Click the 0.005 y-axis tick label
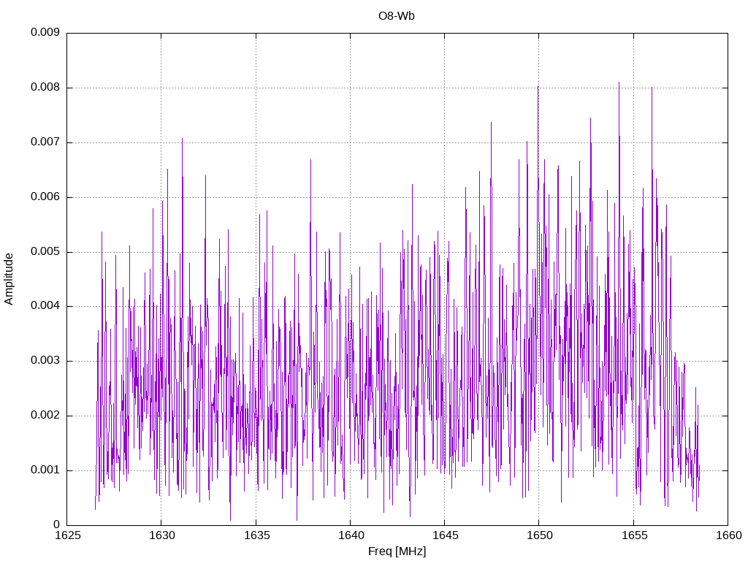This screenshot has width=748, height=561. (45, 251)
